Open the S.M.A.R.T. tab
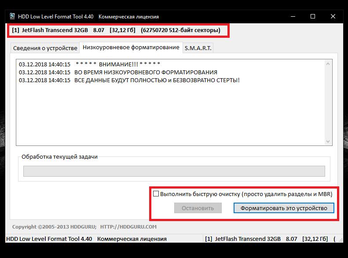This screenshot has width=348, height=258. click(198, 48)
